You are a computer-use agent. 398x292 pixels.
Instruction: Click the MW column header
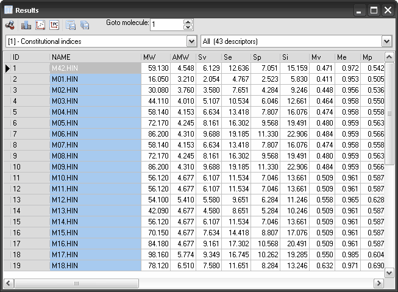pyautogui.click(x=155, y=57)
